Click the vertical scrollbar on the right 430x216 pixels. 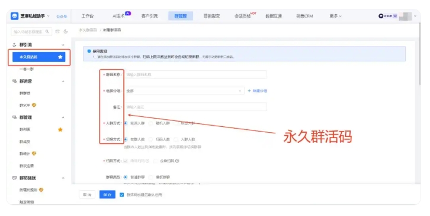point(419,54)
